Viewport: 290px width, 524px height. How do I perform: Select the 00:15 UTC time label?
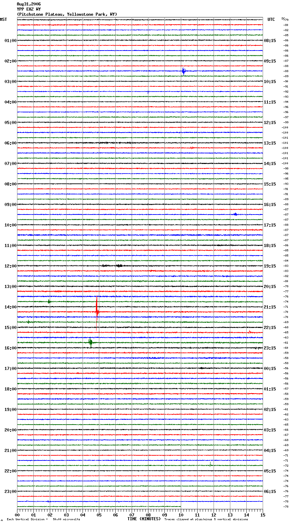point(270,369)
